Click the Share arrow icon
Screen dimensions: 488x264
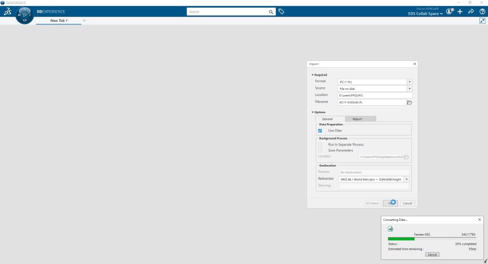[471, 12]
